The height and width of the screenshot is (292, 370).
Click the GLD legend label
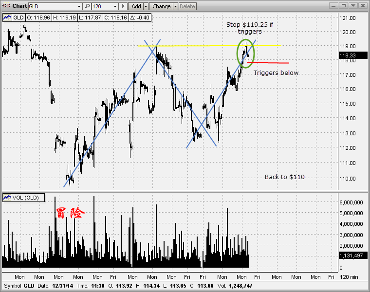point(18,18)
